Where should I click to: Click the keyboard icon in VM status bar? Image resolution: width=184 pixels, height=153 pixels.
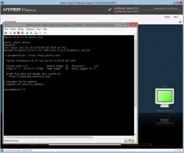pos(126,141)
